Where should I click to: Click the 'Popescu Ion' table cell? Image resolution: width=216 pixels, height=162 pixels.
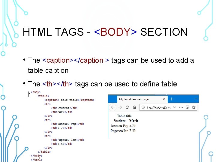[x=119, y=130]
